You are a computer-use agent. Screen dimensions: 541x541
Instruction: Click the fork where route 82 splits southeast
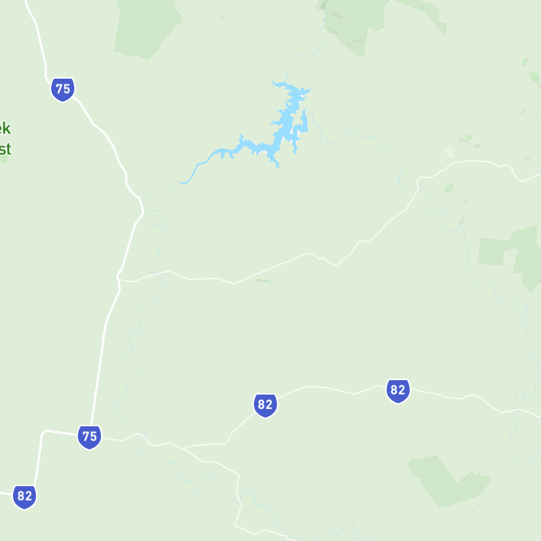coord(183,448)
